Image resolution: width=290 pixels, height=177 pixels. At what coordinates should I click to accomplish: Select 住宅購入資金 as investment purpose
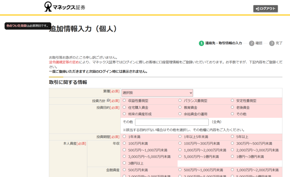coord(124,108)
